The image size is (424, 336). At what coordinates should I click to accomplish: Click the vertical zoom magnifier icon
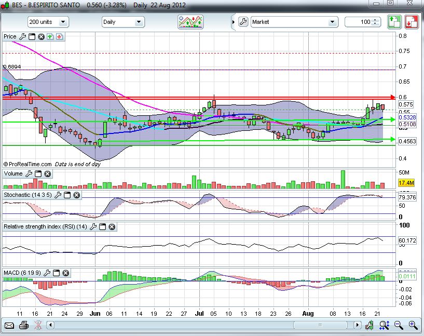[384, 325]
